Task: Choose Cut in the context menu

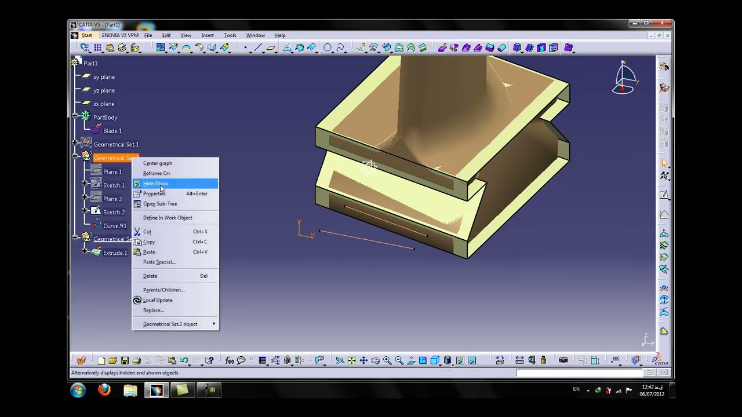Action: (176, 232)
